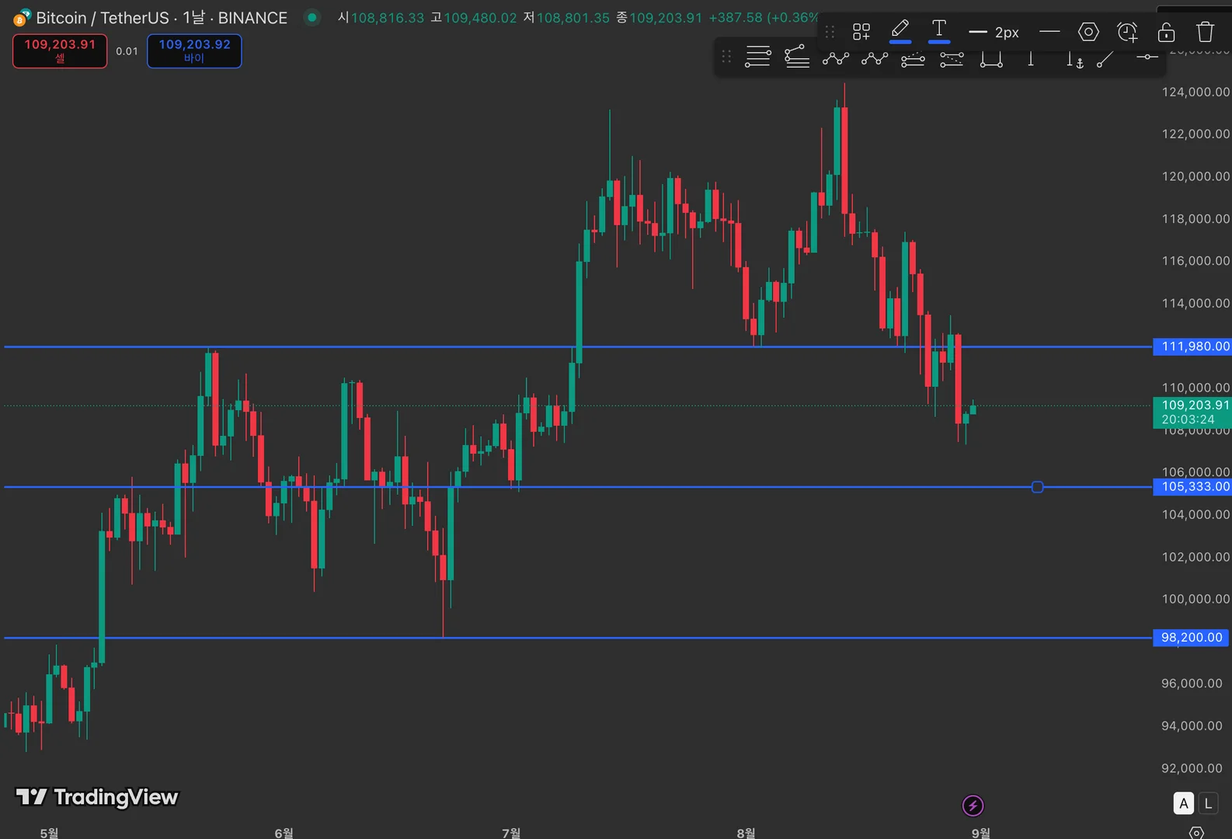Click the red sell price button 109,203.91
This screenshot has width=1232, height=839.
pyautogui.click(x=60, y=51)
